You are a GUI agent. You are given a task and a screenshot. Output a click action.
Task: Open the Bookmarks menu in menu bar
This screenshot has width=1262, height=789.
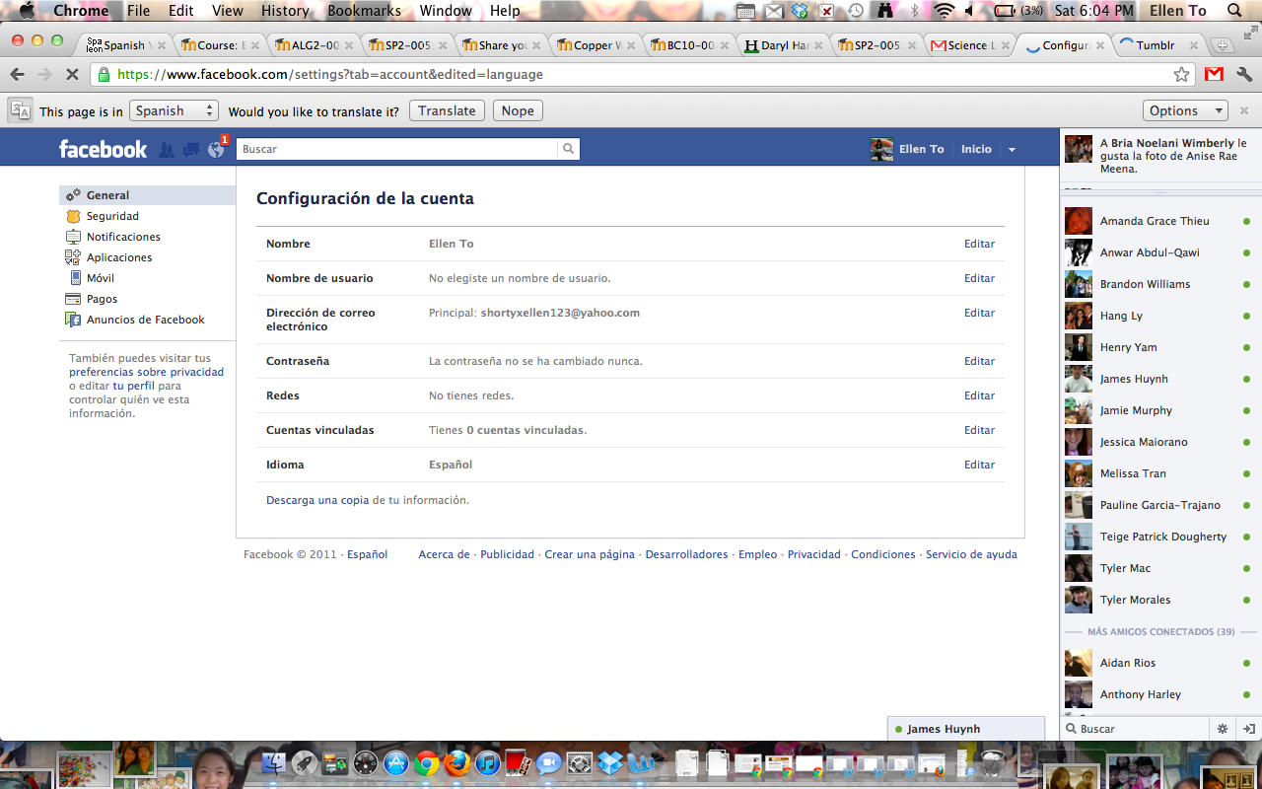pyautogui.click(x=364, y=11)
